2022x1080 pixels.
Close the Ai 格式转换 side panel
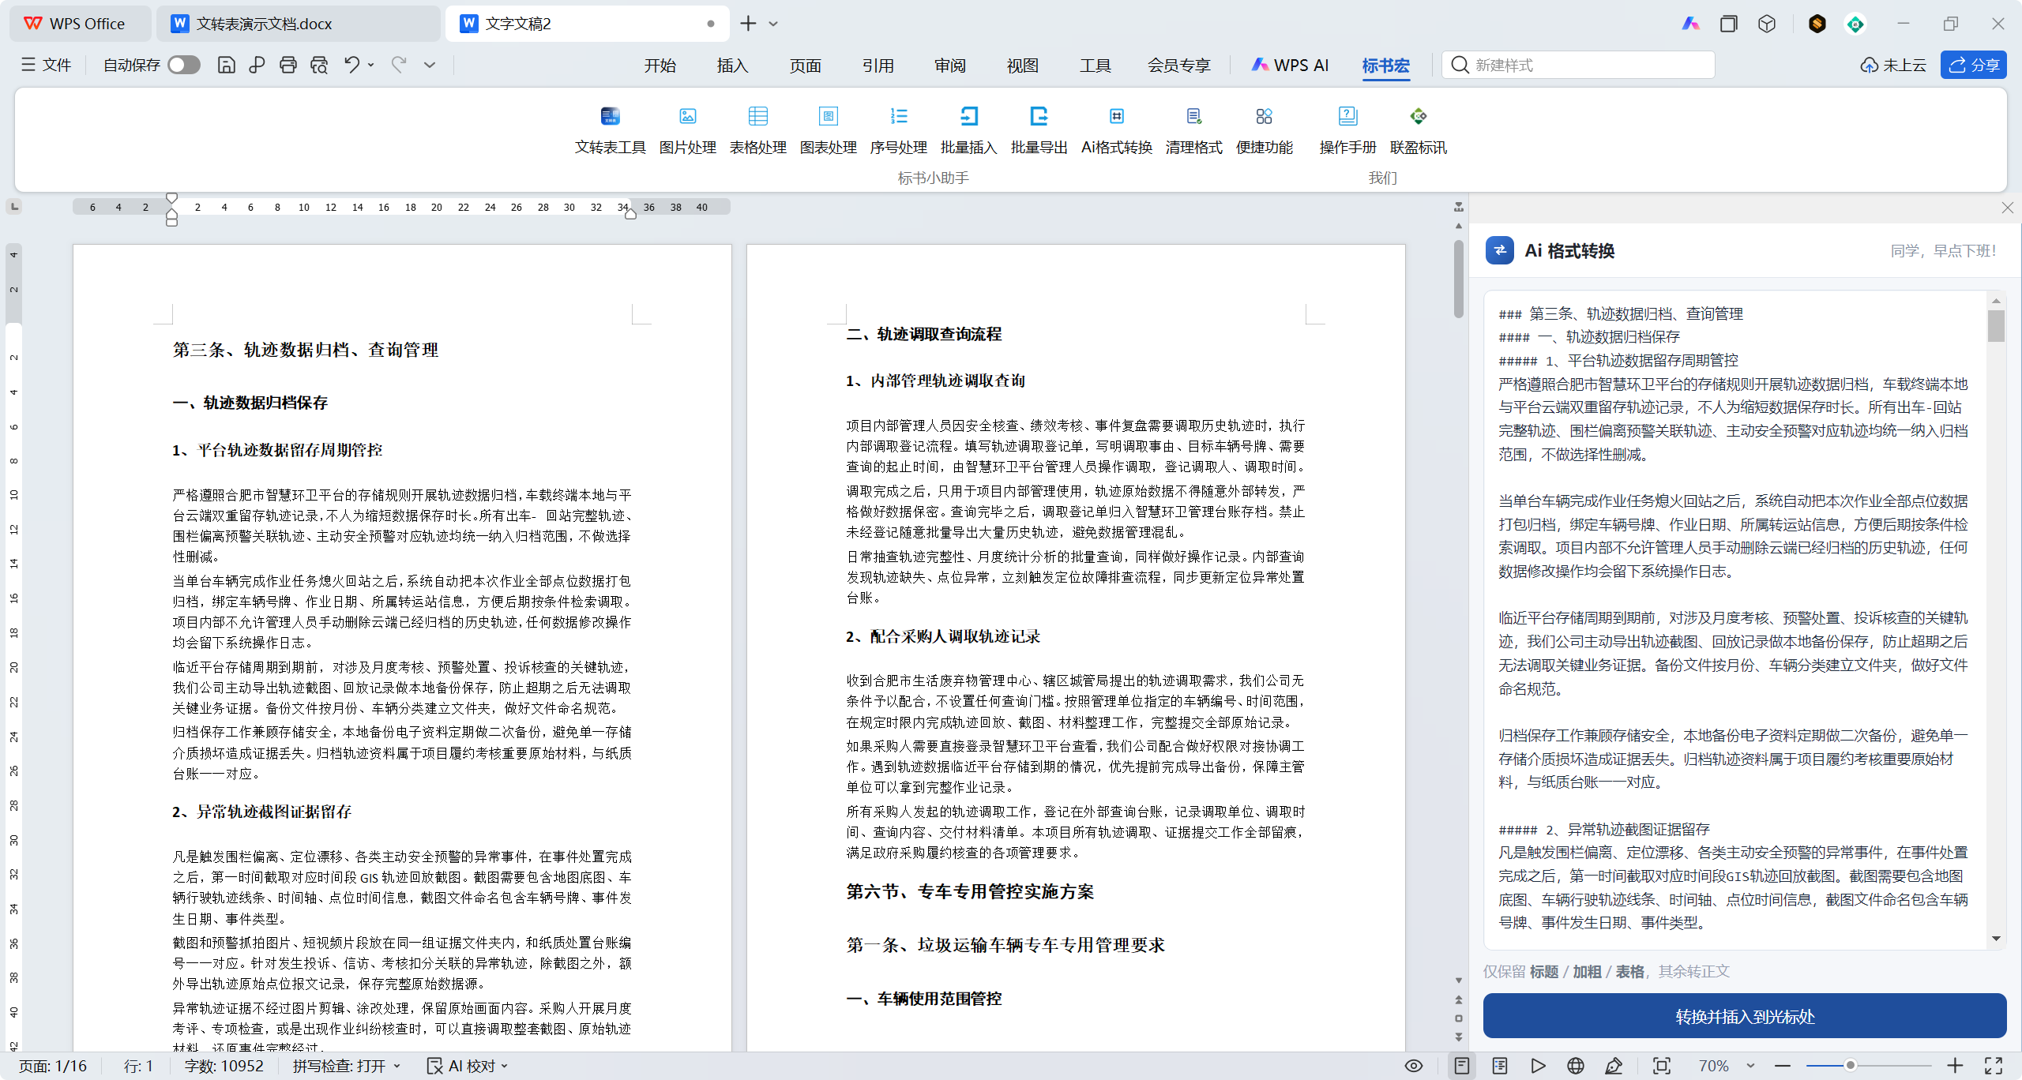click(x=2008, y=208)
